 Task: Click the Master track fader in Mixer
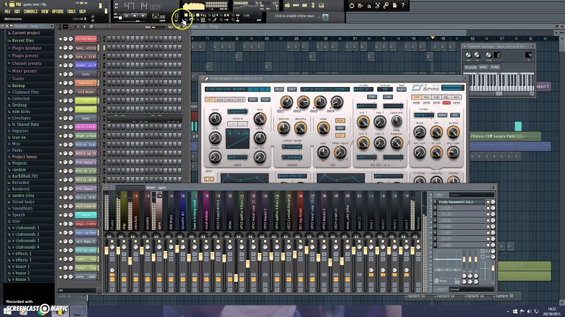click(106, 250)
